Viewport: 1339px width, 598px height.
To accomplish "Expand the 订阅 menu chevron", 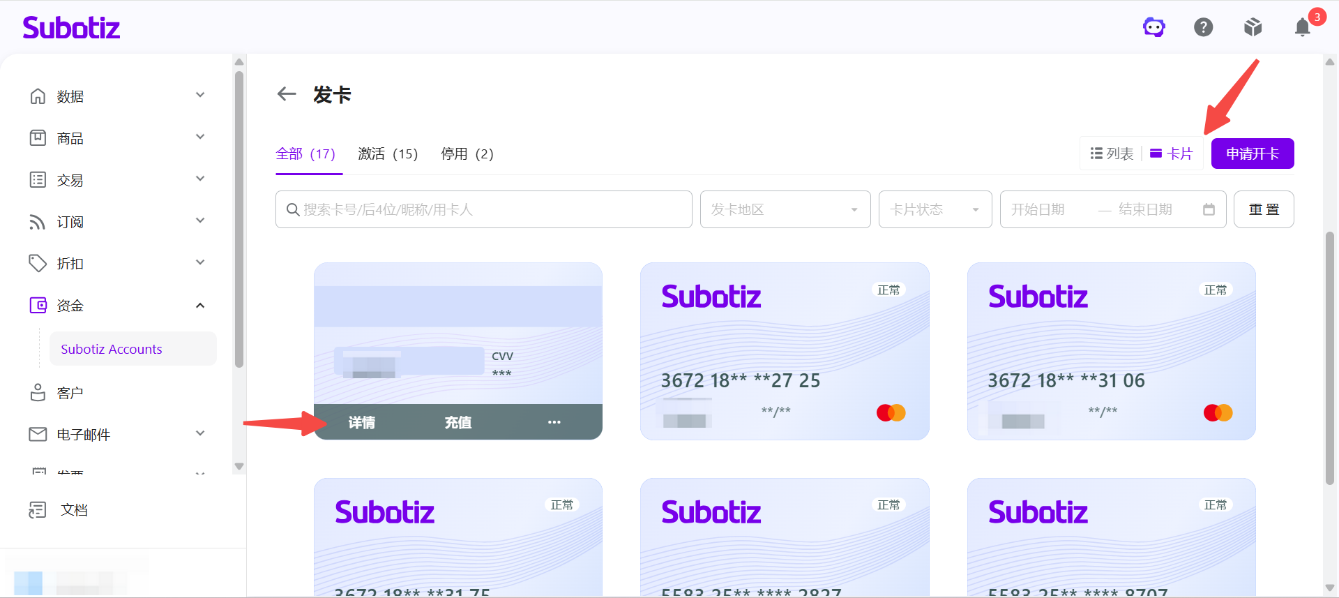I will [200, 221].
